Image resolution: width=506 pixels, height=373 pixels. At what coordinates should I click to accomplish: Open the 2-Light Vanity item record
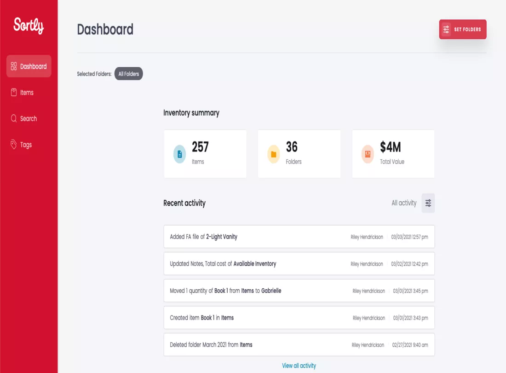tap(223, 237)
